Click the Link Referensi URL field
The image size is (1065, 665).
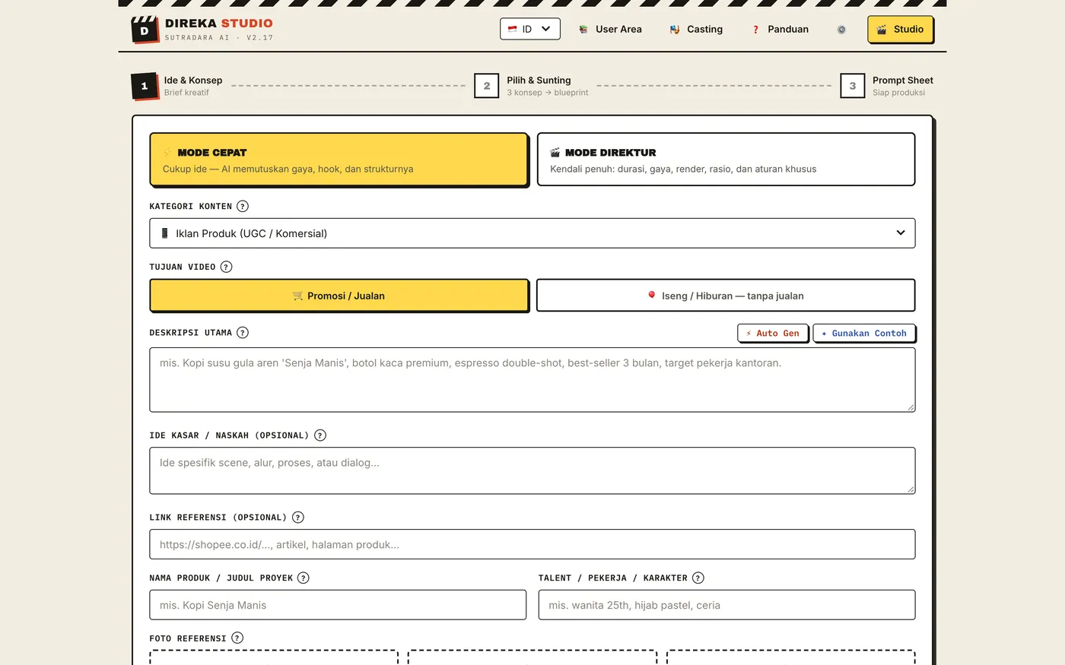pos(532,544)
